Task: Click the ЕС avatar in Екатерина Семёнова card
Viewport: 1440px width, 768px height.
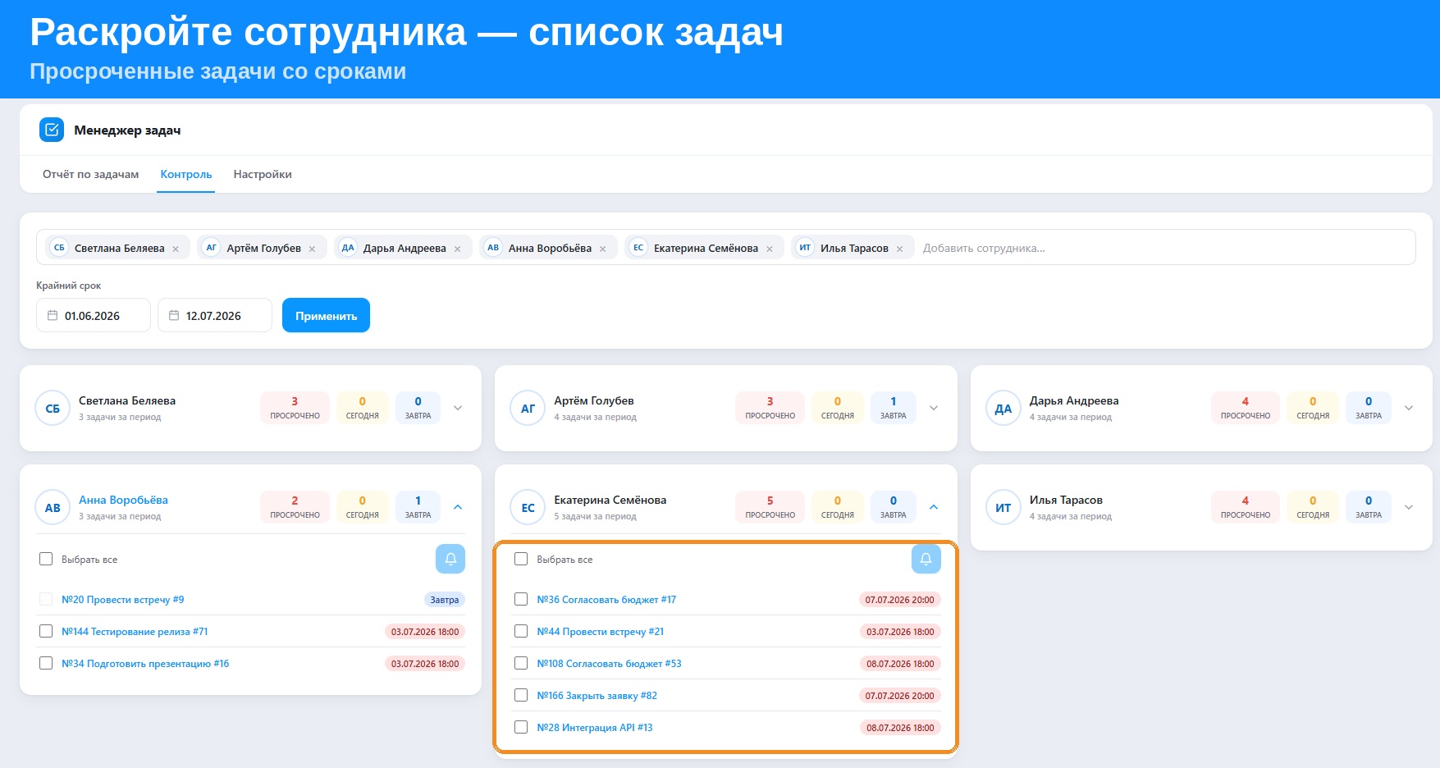Action: coord(528,508)
